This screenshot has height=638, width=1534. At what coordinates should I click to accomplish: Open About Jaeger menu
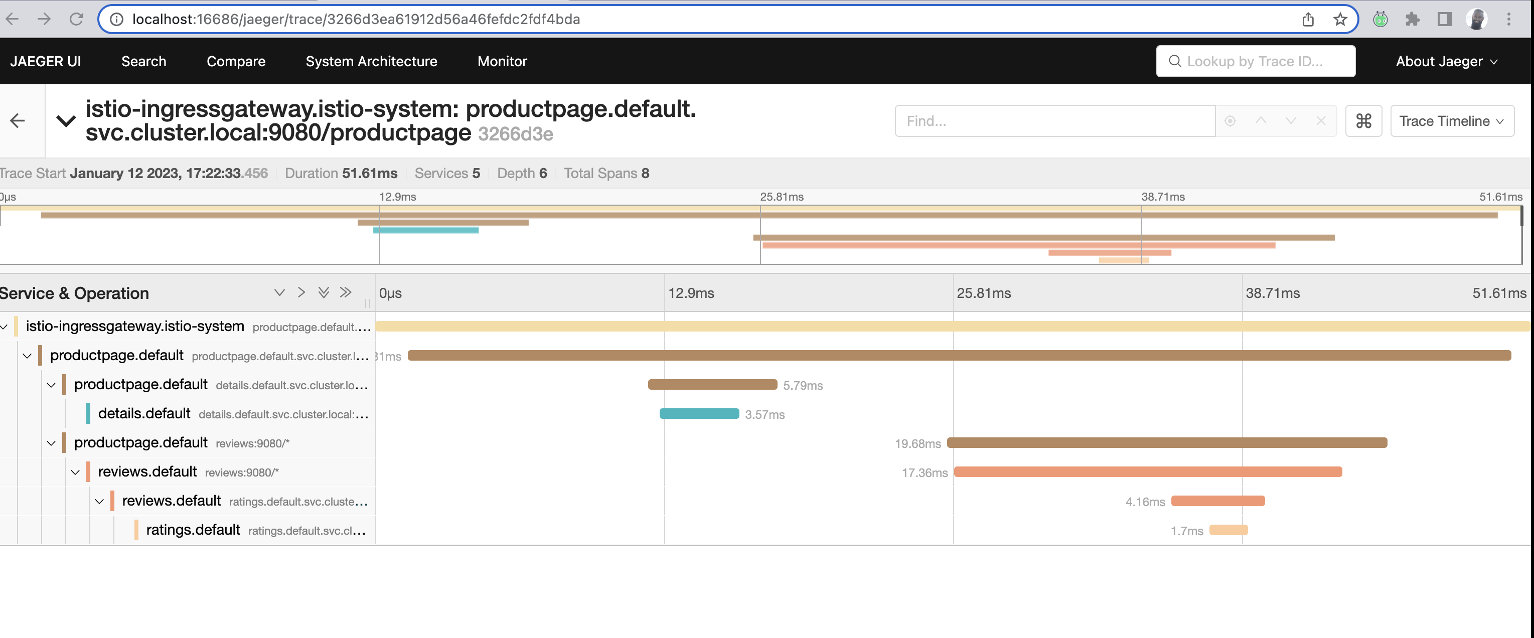pyautogui.click(x=1446, y=61)
